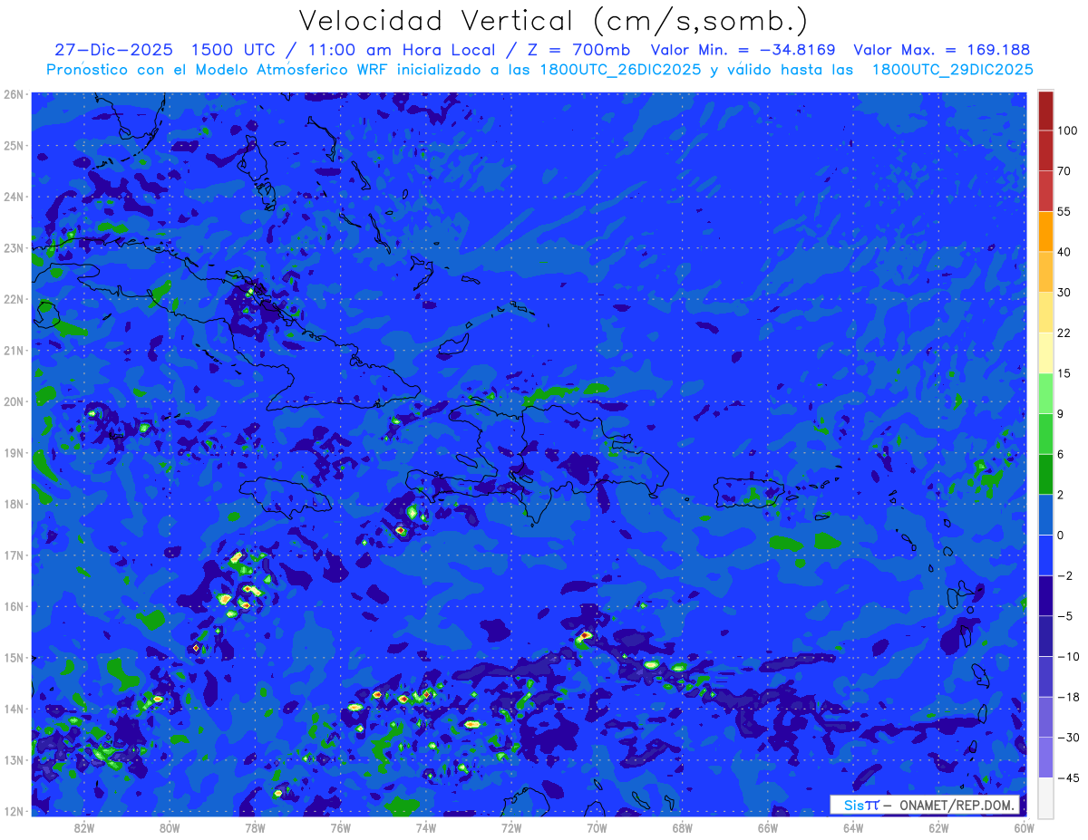1088x840 pixels.
Task: Click the "20N" latitude label
Action: pos(14,401)
